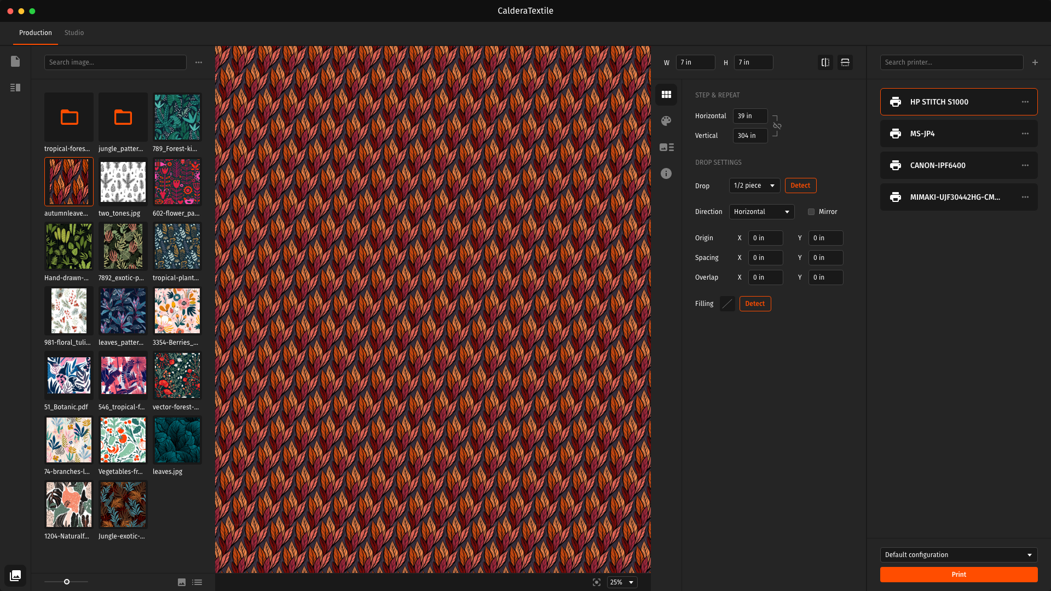
Task: Open the info panel icon
Action: click(666, 173)
